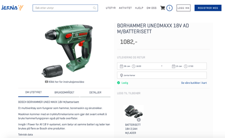Change the 06-Jan pickup date
This screenshot has width=225, height=138.
tap(127, 66)
